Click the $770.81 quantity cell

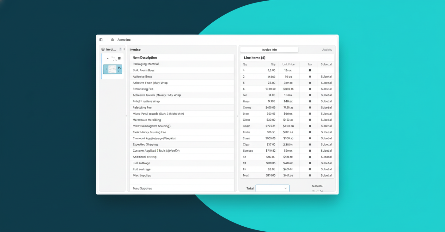pos(270,126)
